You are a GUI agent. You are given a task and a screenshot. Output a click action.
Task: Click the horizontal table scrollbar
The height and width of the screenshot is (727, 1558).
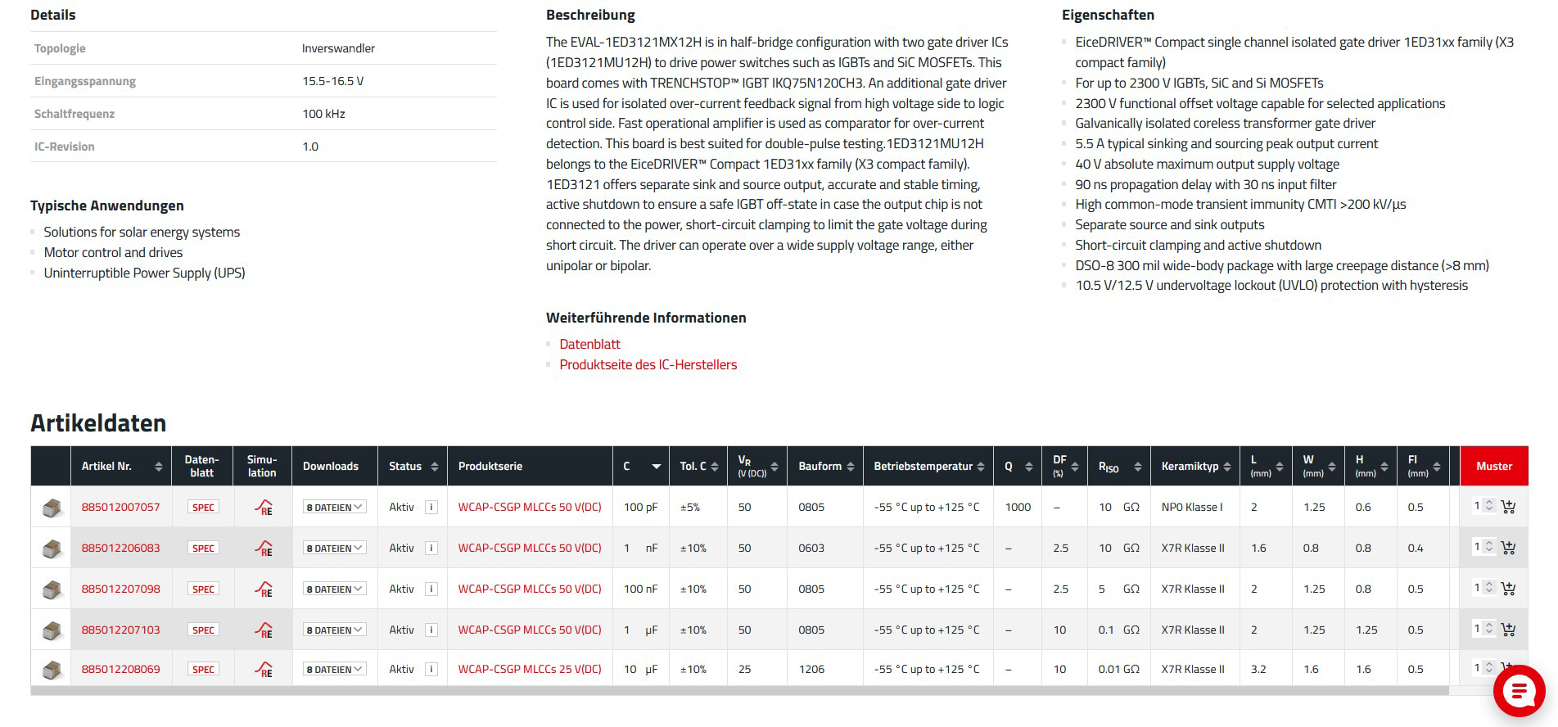coord(737,691)
